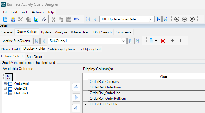Click the green Refresh icon

pos(36,20)
